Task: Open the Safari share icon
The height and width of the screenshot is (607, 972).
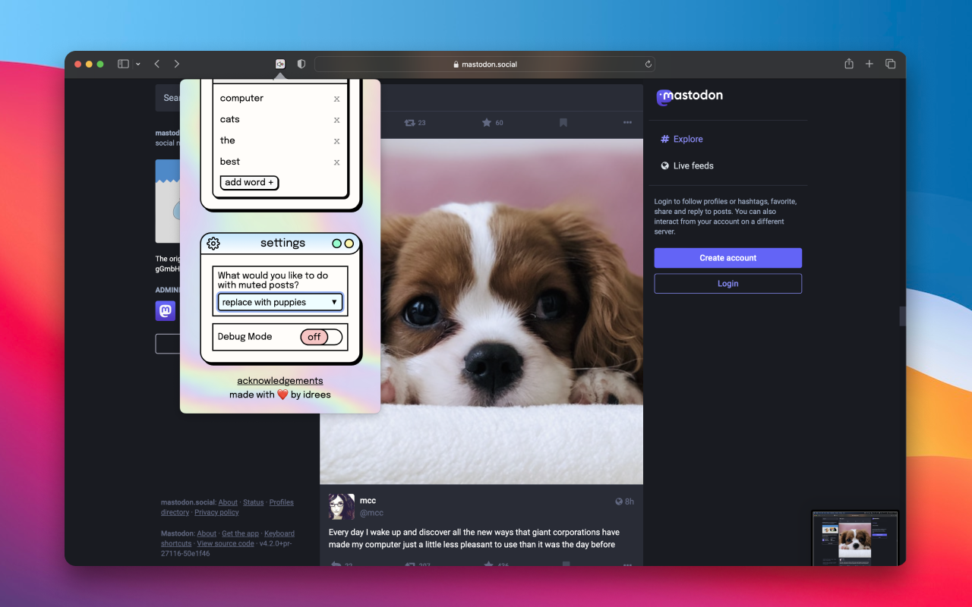Action: click(849, 64)
